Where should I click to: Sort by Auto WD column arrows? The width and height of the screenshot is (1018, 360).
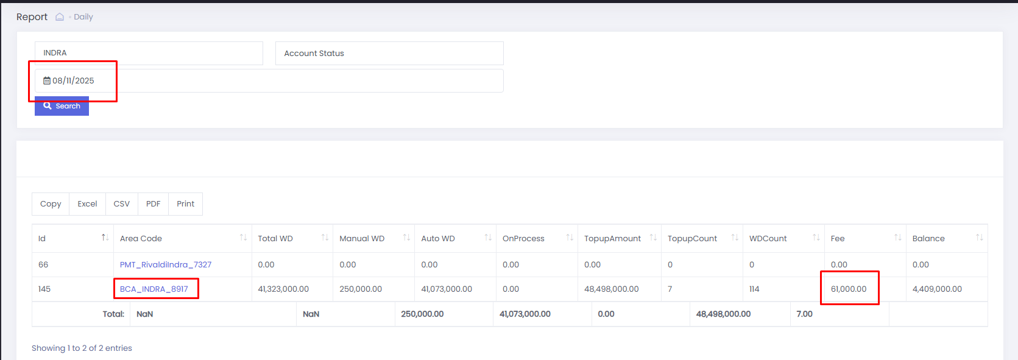coord(488,238)
